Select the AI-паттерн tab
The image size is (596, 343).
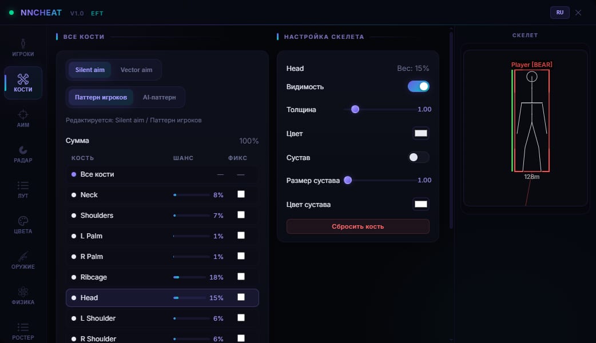[x=159, y=97]
